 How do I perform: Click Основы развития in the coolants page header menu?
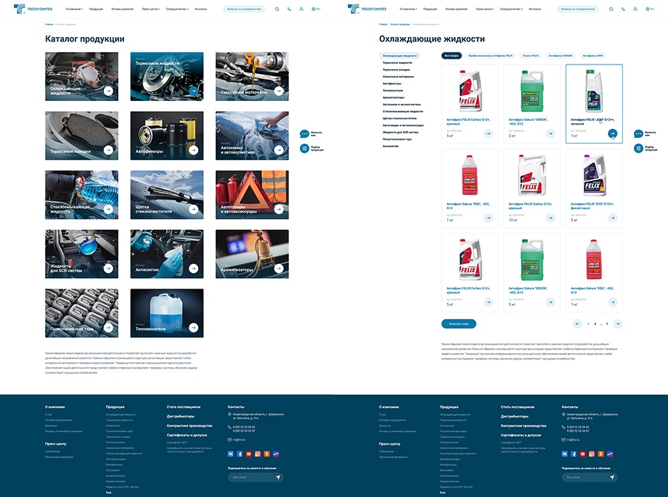[x=456, y=9]
